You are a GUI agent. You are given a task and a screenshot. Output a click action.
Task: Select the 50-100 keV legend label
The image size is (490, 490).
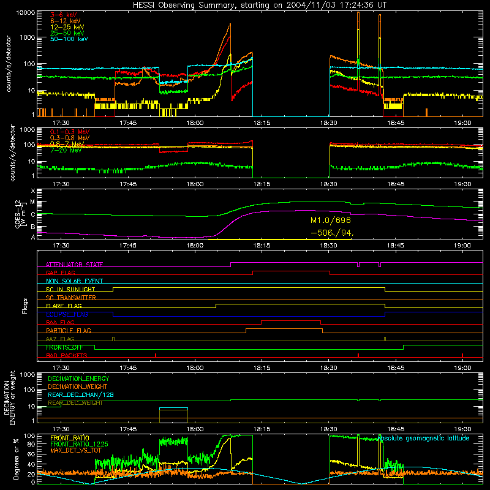point(69,39)
